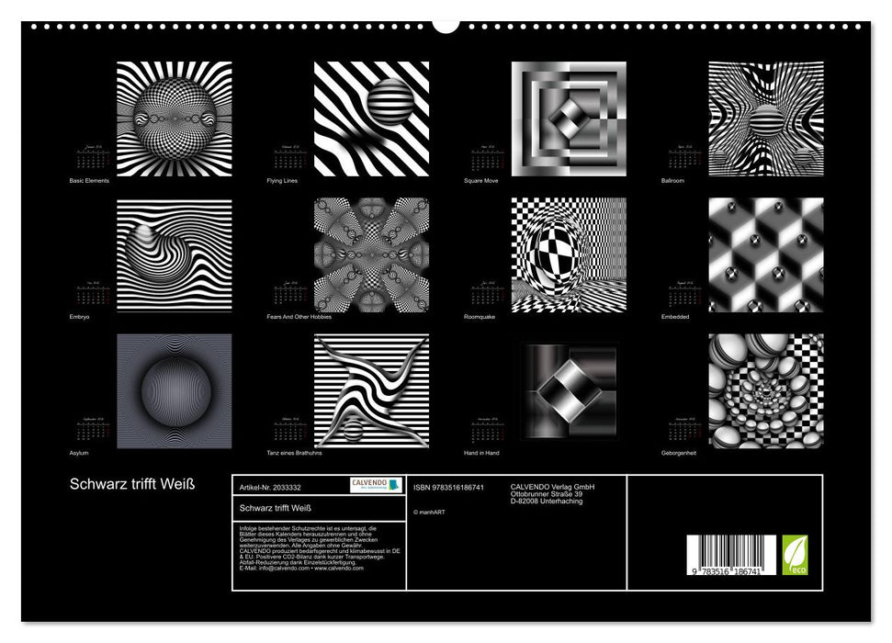Click the Embryo wavy stripes image
892x643 pixels.
[x=174, y=254]
